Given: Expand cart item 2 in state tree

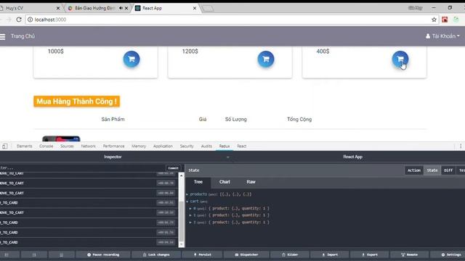Looking at the screenshot, I should click(190, 223).
